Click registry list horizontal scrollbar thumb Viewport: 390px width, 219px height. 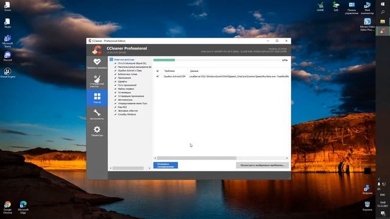pyautogui.click(x=128, y=168)
